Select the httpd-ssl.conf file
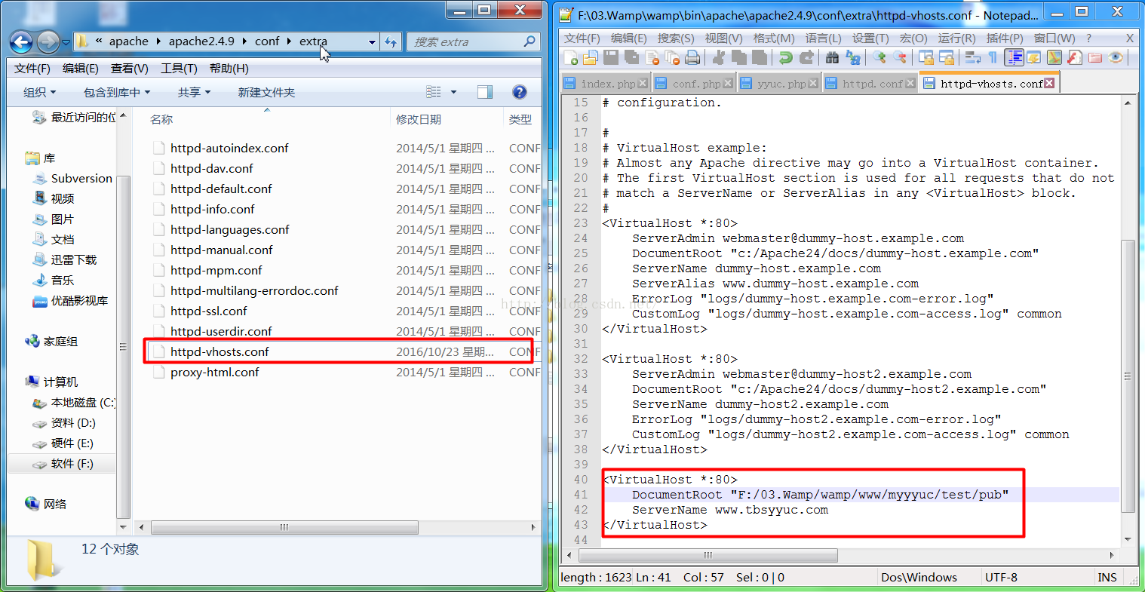Image resolution: width=1145 pixels, height=592 pixels. coord(209,311)
